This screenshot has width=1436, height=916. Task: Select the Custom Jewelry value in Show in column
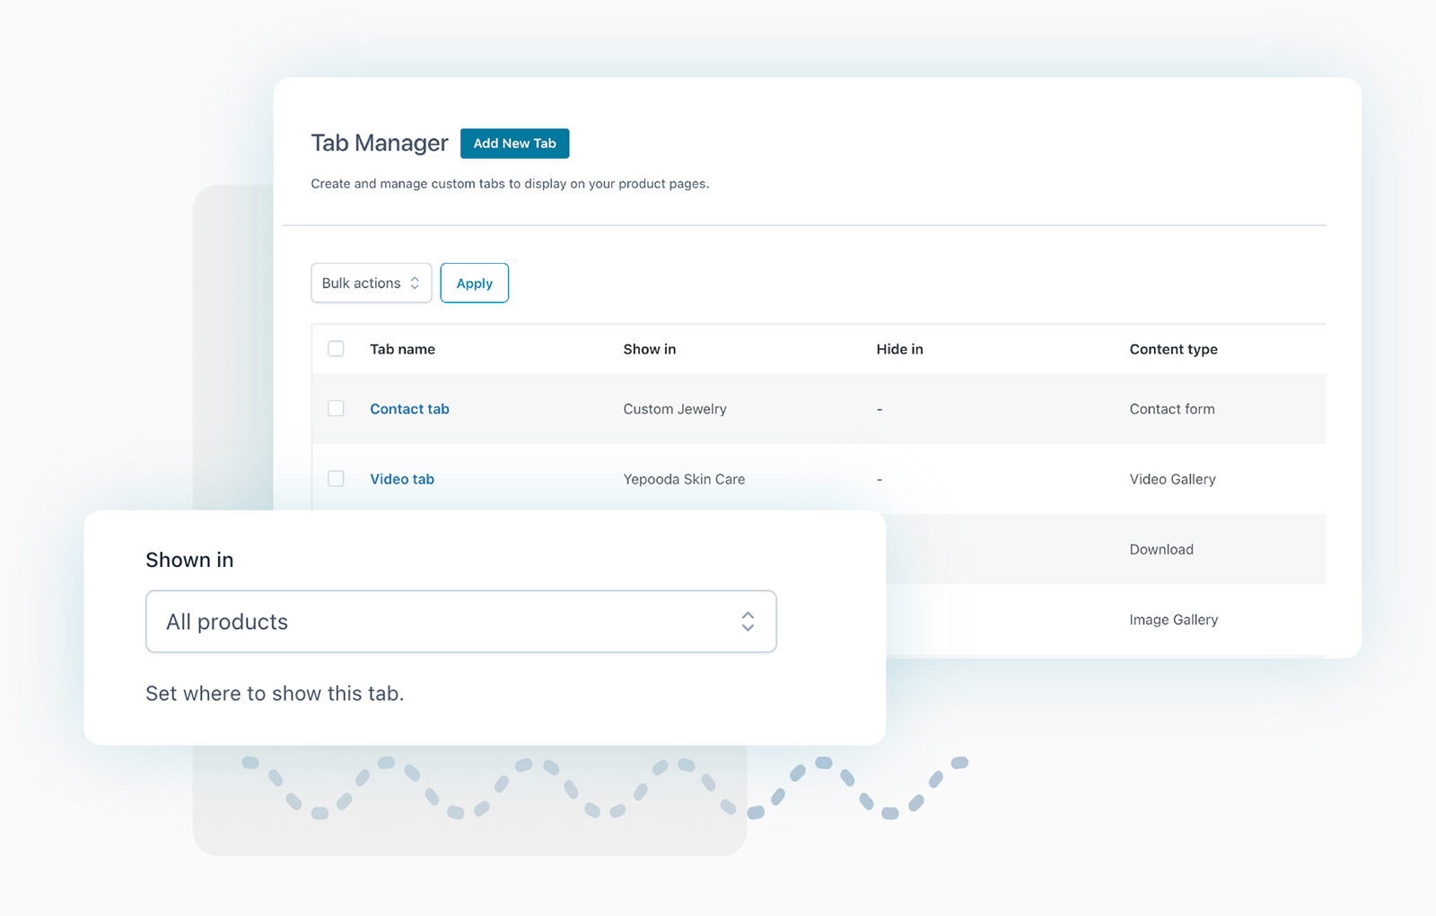pos(674,408)
